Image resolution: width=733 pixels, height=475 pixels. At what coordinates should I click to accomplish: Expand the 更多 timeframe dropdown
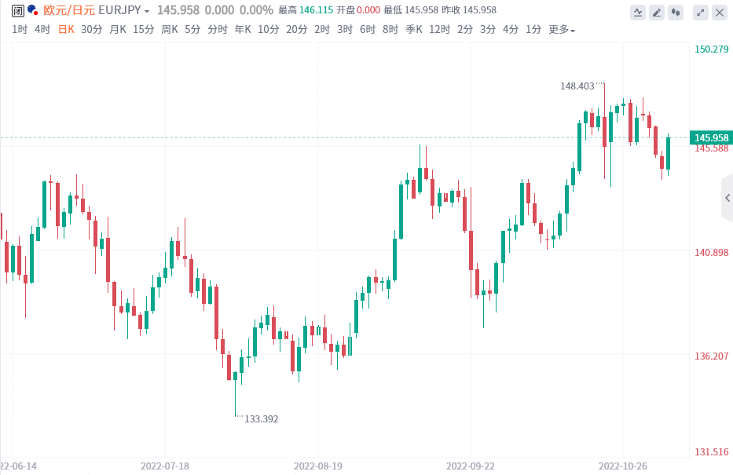tap(562, 30)
